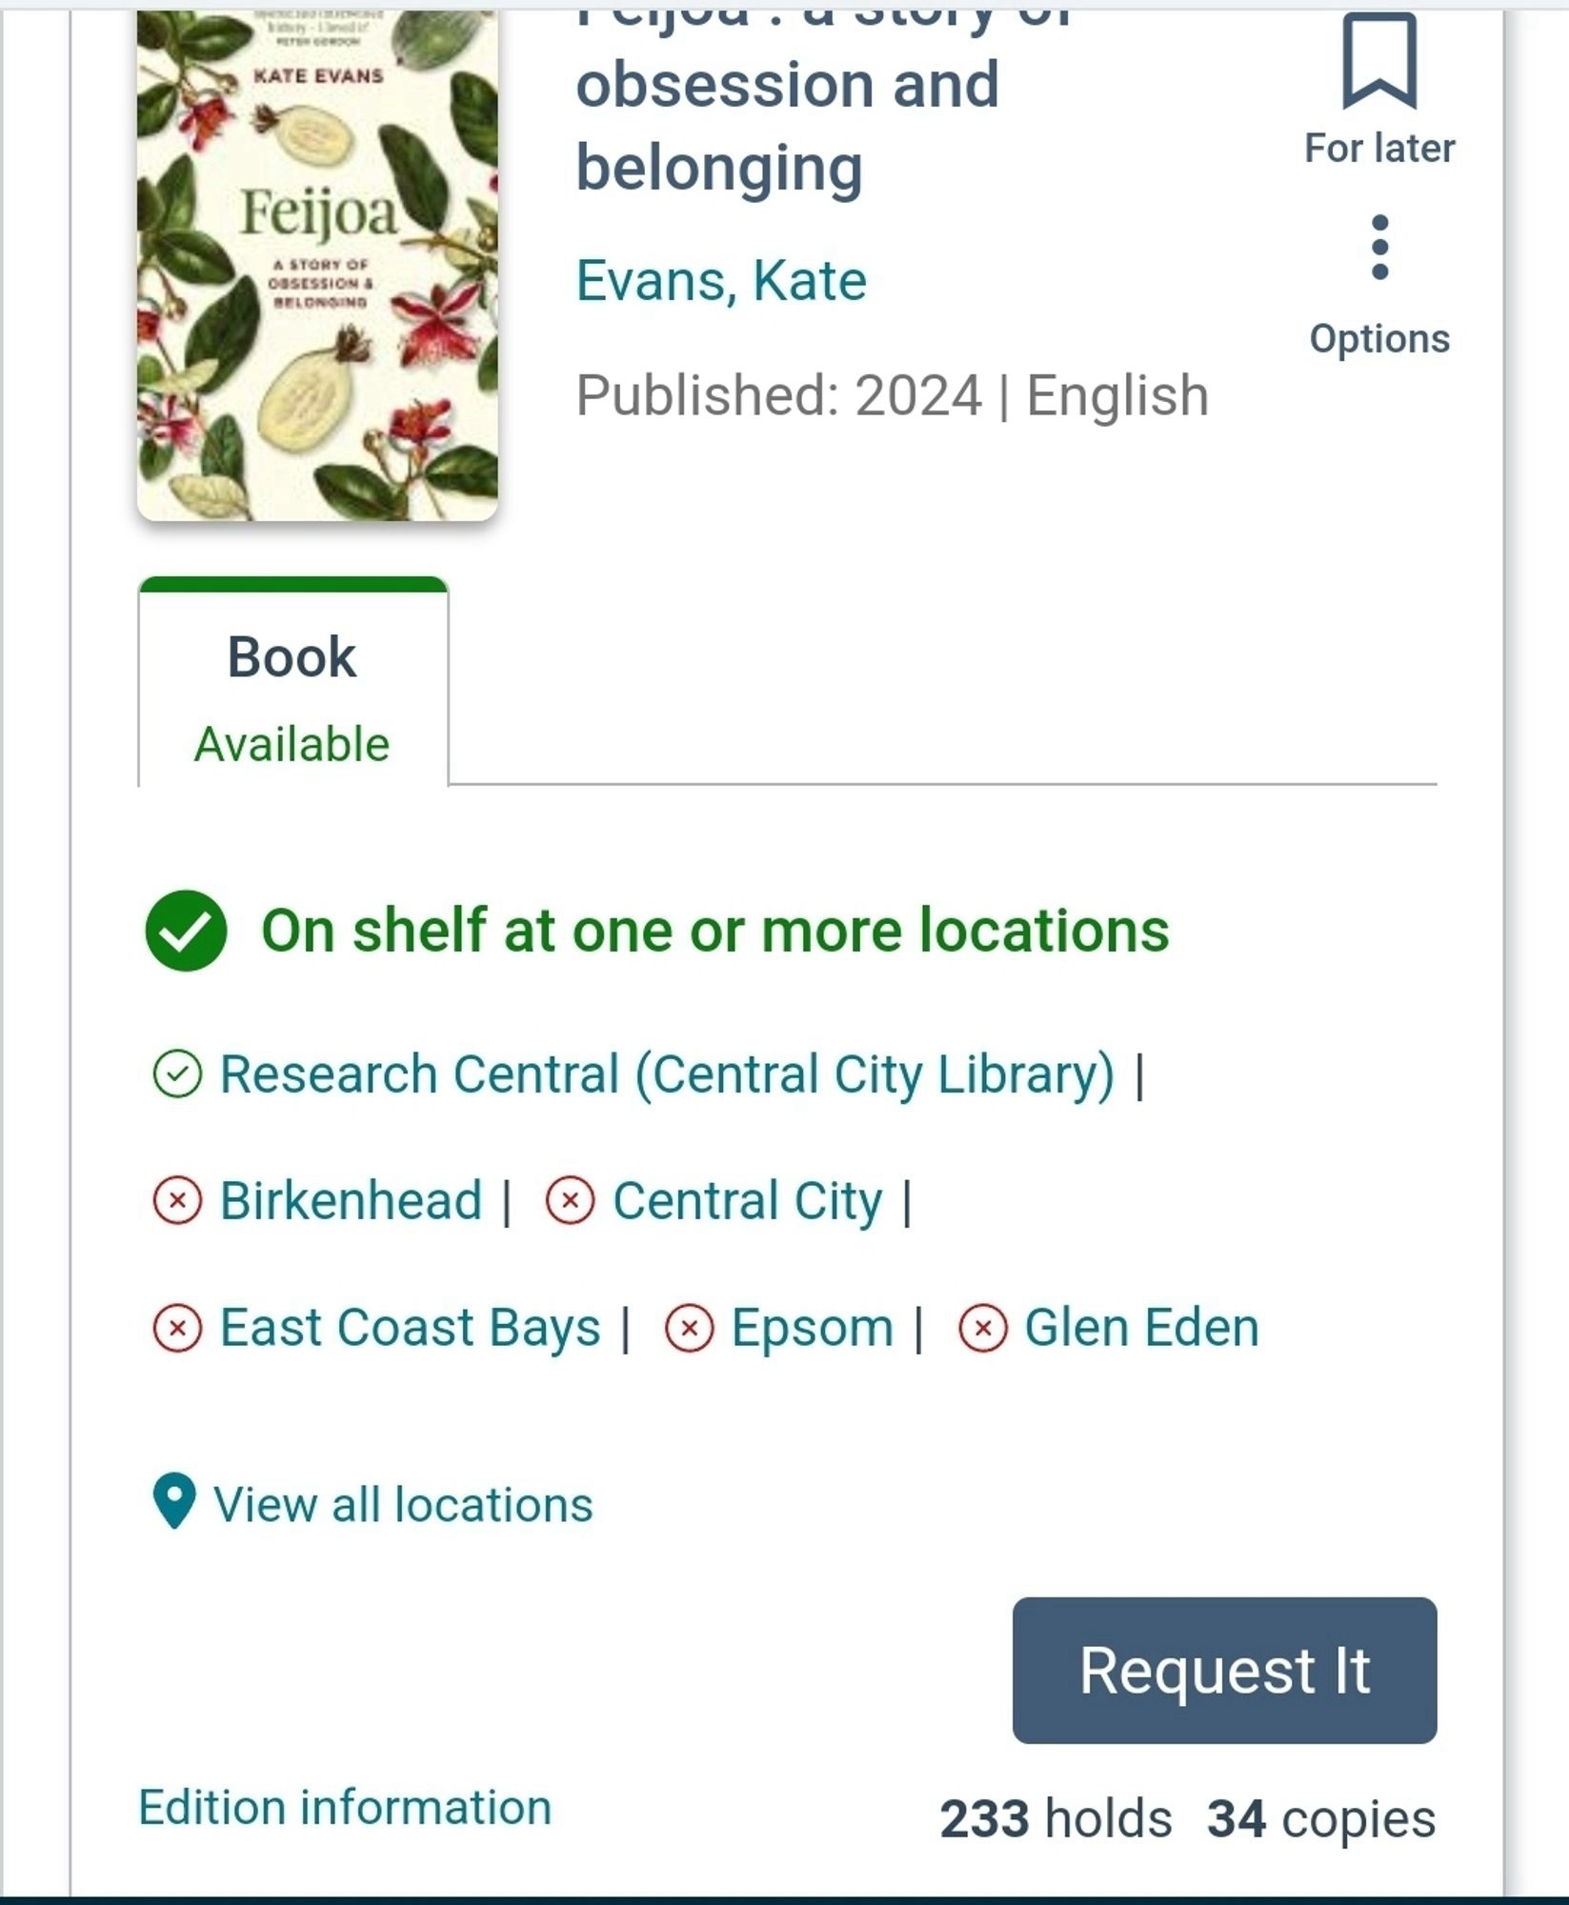Viewport: 1569px width, 1905px height.
Task: Open the East Coast Bays location link
Action: tap(410, 1328)
